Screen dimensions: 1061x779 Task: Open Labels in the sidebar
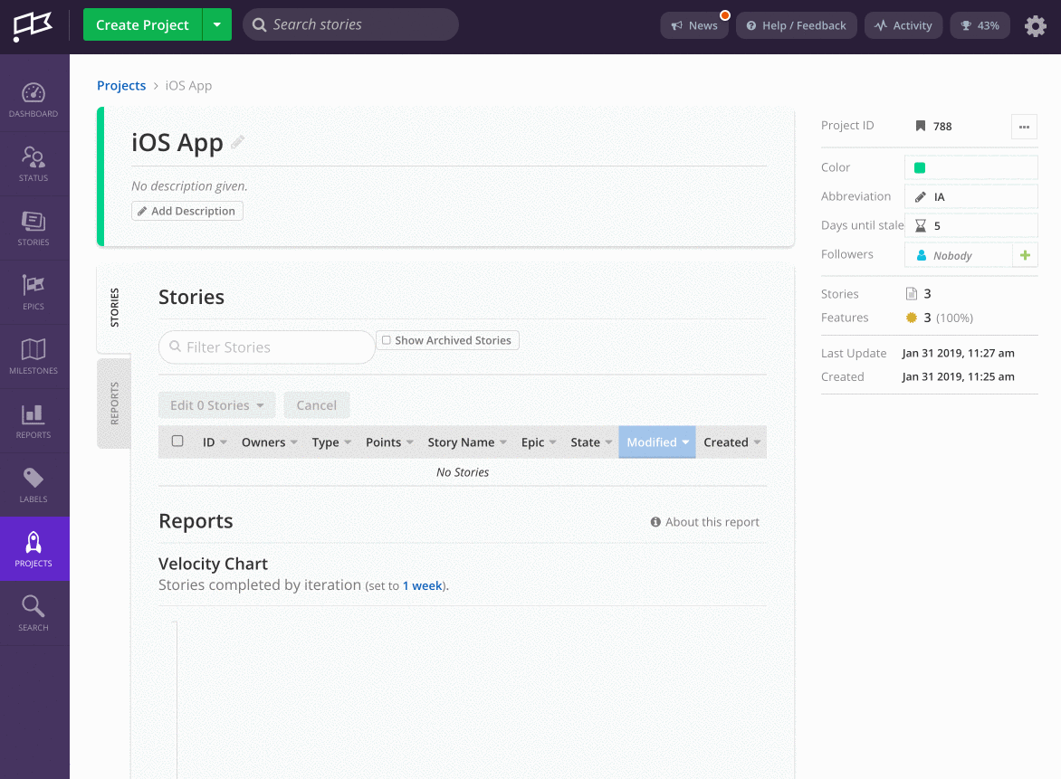coord(33,485)
